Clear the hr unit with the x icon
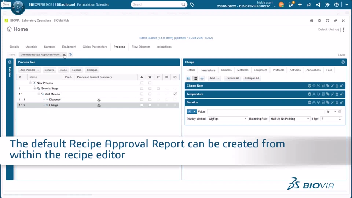 pos(340,111)
